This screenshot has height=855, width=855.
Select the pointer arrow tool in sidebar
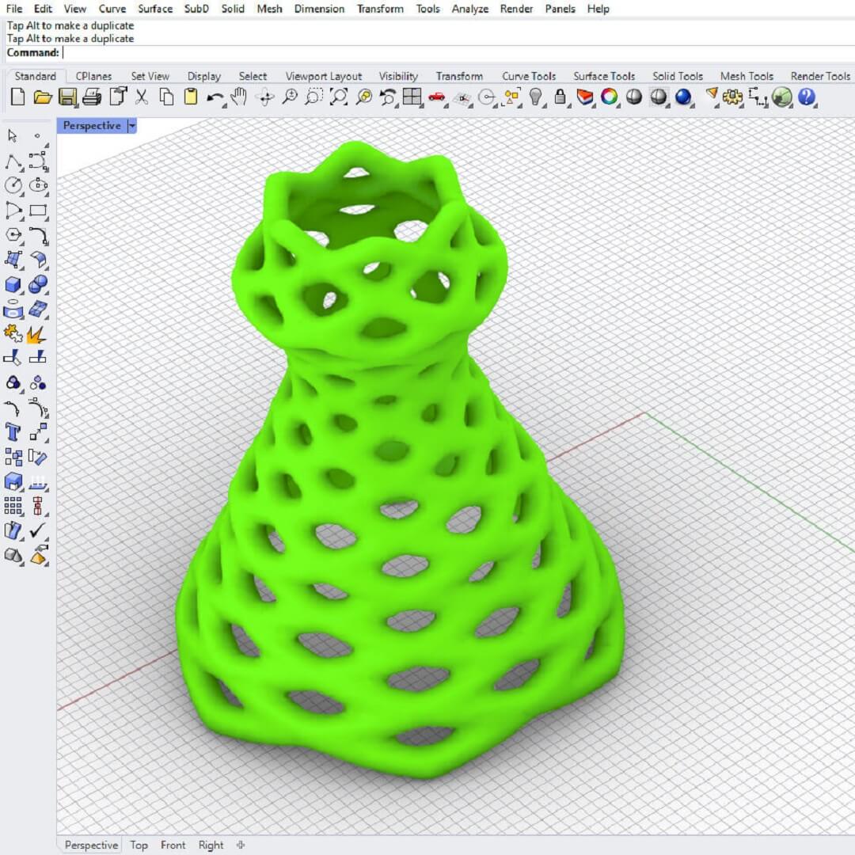click(x=12, y=135)
